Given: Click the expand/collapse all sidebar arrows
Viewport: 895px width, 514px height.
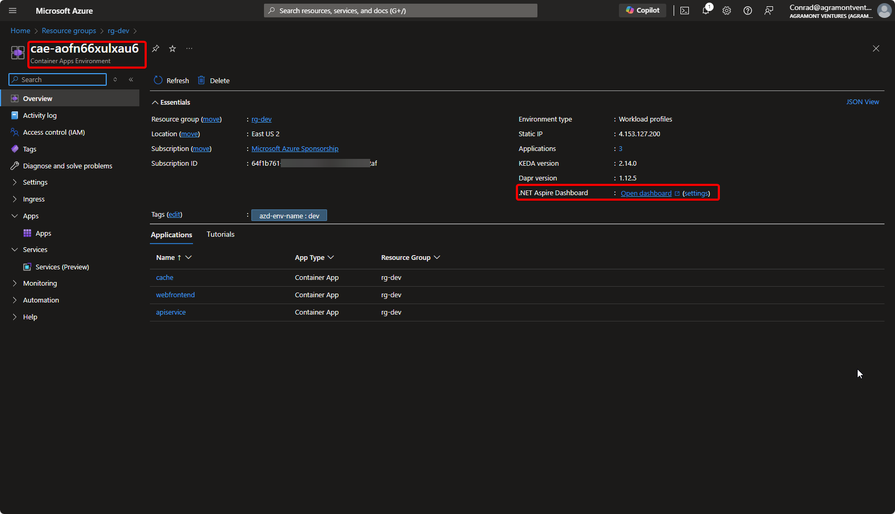Looking at the screenshot, I should [x=115, y=79].
